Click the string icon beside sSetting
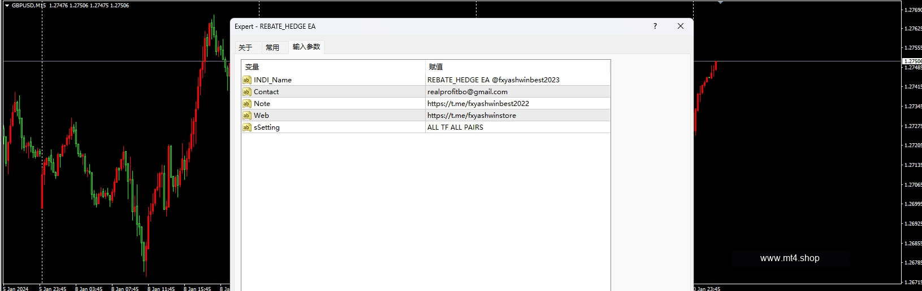This screenshot has height=291, width=922. pyautogui.click(x=246, y=127)
